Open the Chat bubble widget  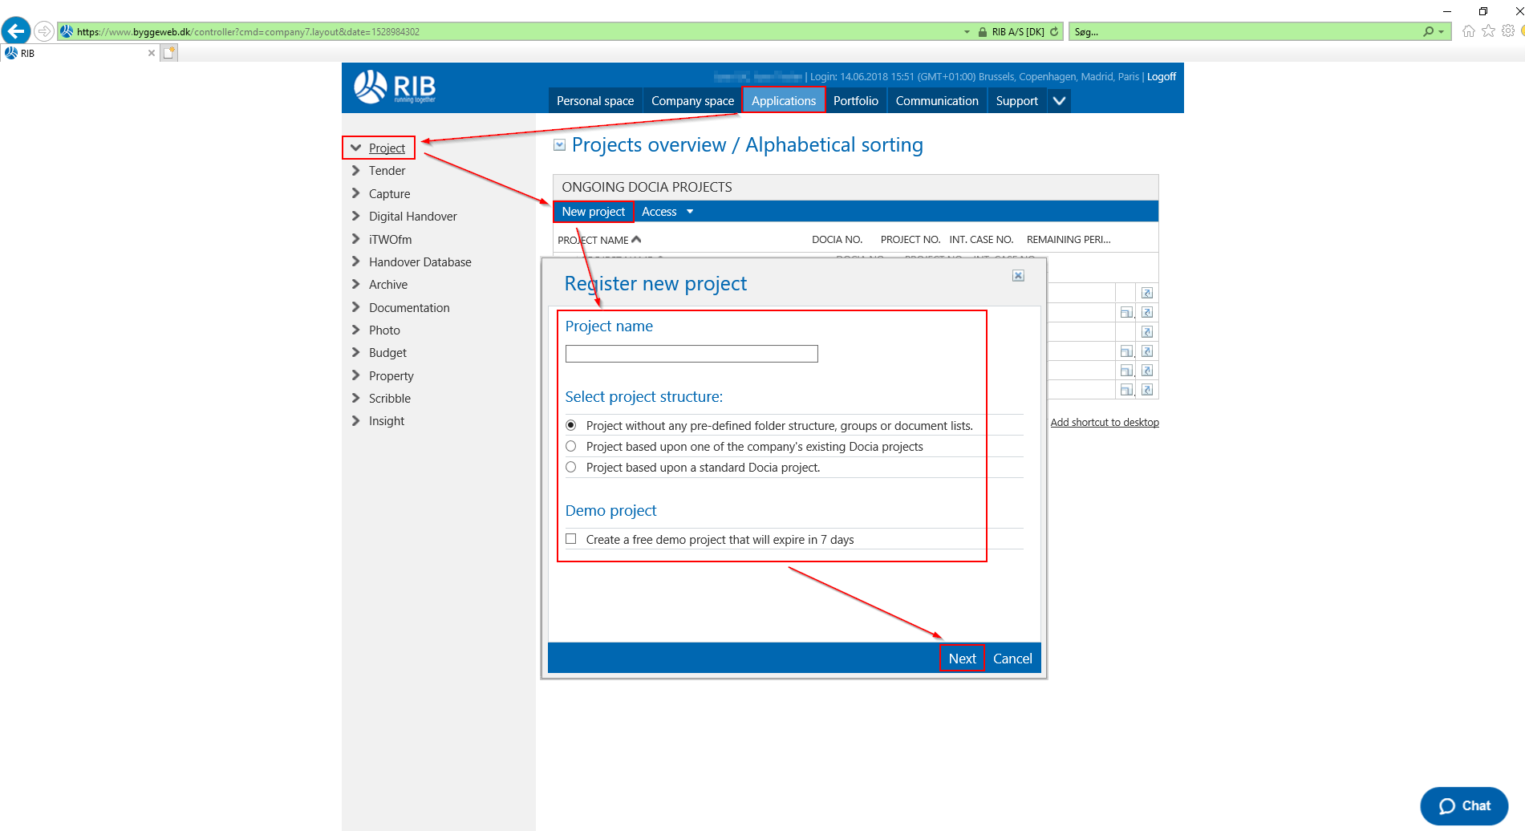point(1464,806)
